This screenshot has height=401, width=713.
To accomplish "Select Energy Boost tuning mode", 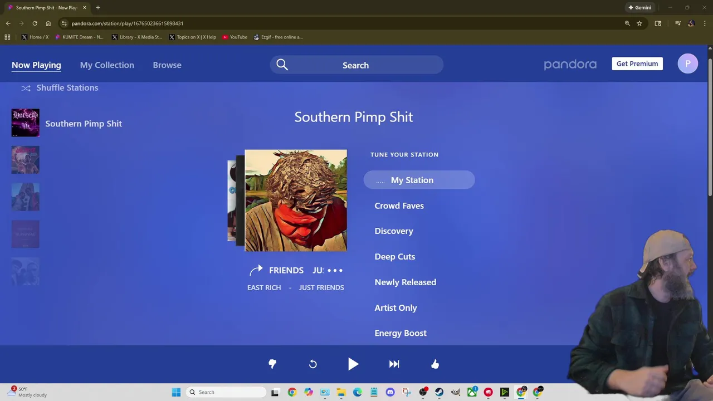I will [401, 333].
